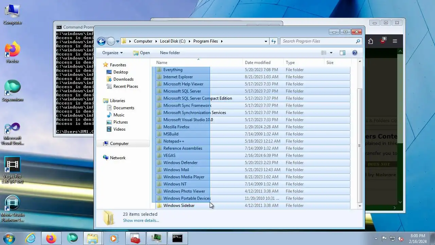The height and width of the screenshot is (245, 435).
Task: Open the taskbar clock showing 8:00 PM
Action: pyautogui.click(x=418, y=239)
